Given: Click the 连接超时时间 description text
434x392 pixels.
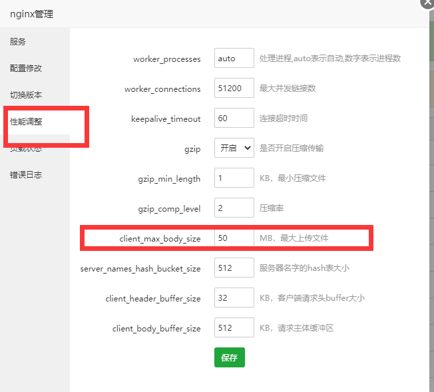Looking at the screenshot, I should [283, 118].
